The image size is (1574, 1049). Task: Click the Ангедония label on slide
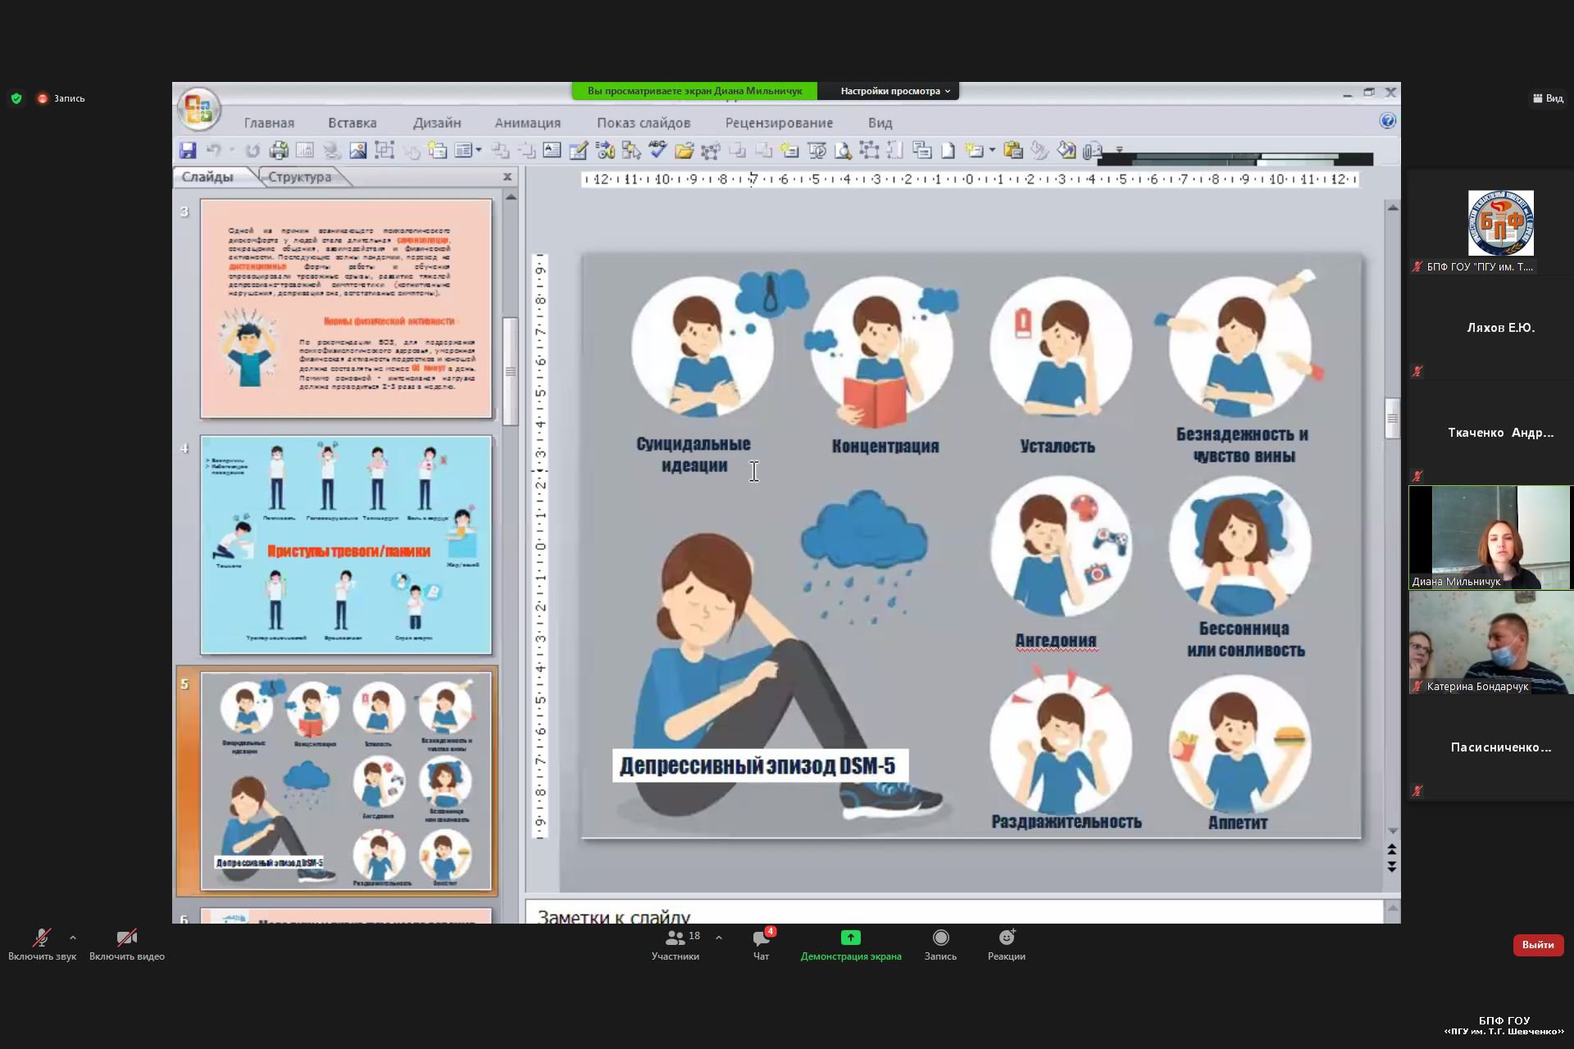1056,641
